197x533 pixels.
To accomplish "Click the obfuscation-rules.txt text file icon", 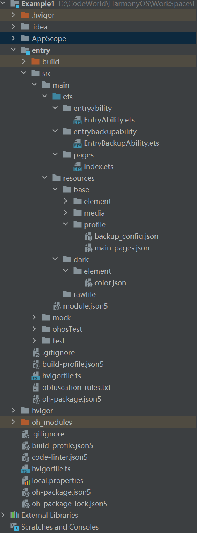I will coord(36,388).
